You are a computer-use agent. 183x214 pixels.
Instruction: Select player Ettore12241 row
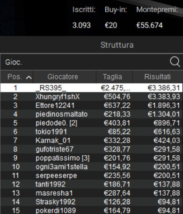91,106
